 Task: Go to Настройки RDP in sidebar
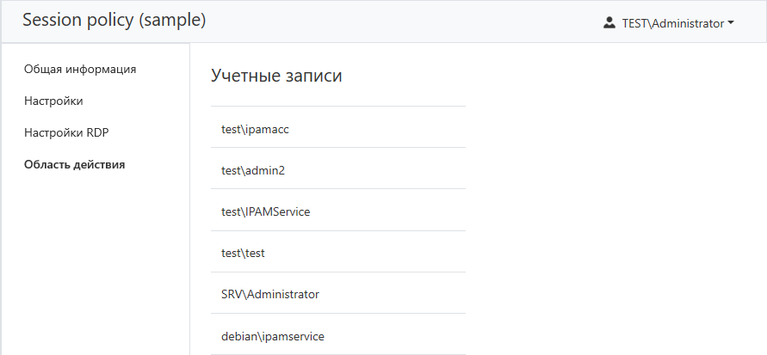66,132
